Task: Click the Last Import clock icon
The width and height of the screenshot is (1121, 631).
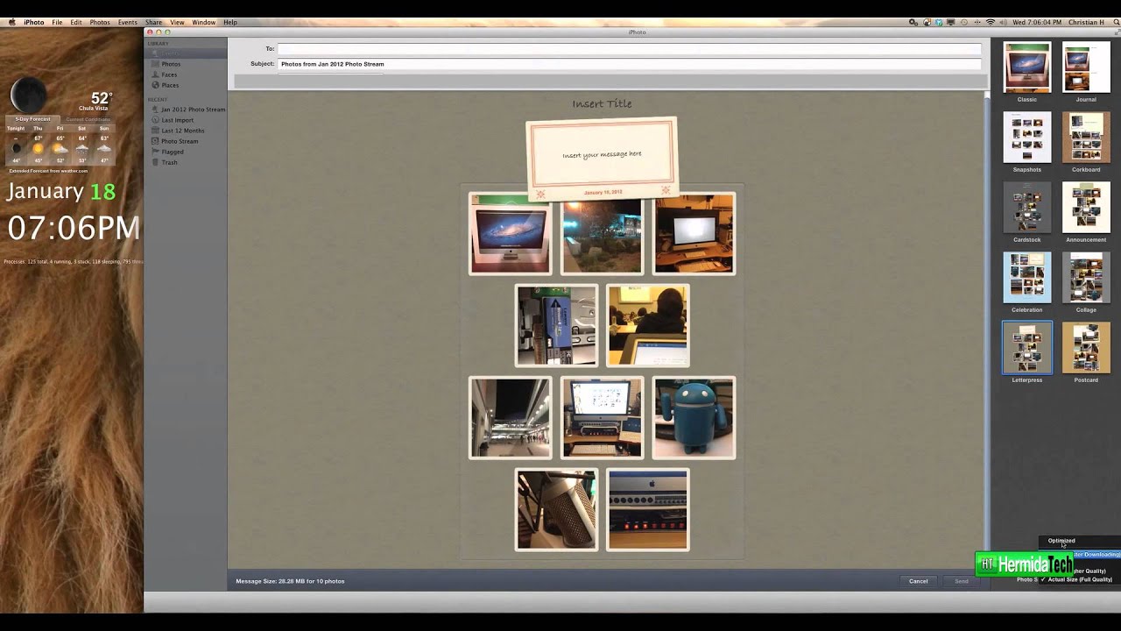Action: (x=155, y=120)
